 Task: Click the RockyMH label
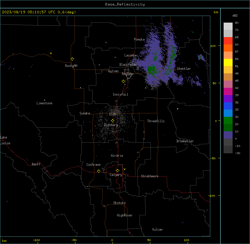click(71, 66)
